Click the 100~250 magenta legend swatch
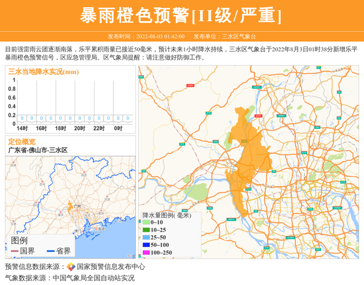364x285 pixels. [146, 252]
